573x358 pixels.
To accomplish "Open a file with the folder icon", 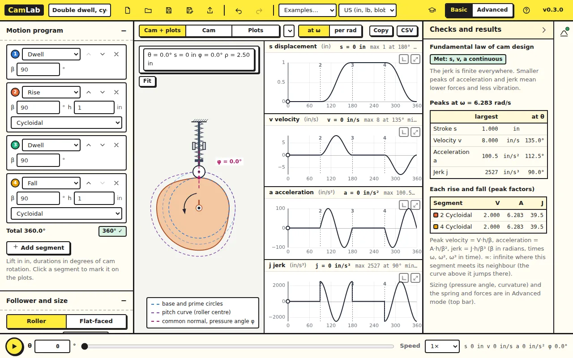I will (148, 10).
